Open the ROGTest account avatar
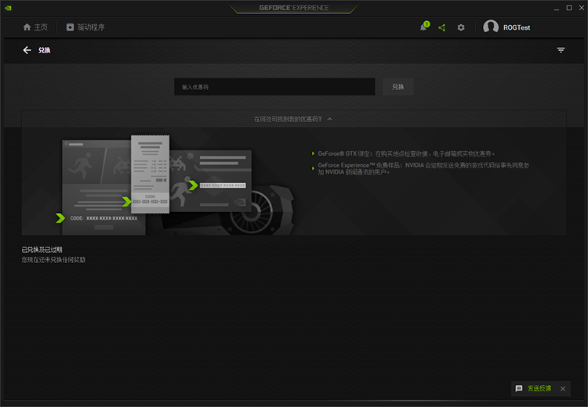The height and width of the screenshot is (407, 588). point(491,27)
